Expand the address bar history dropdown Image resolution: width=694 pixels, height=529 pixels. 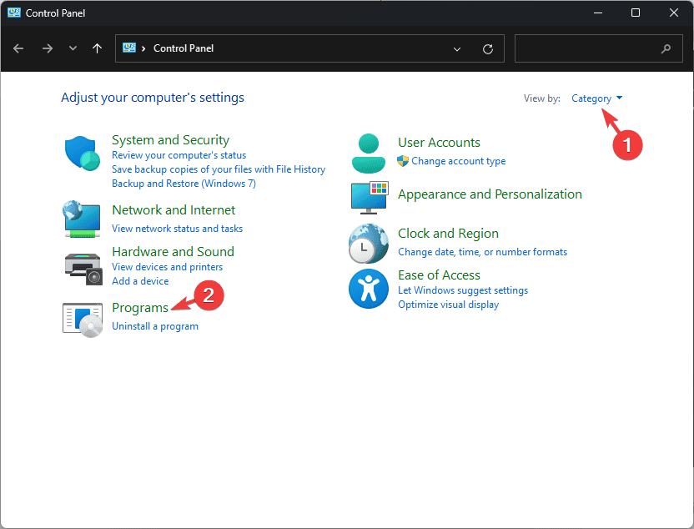(x=457, y=48)
